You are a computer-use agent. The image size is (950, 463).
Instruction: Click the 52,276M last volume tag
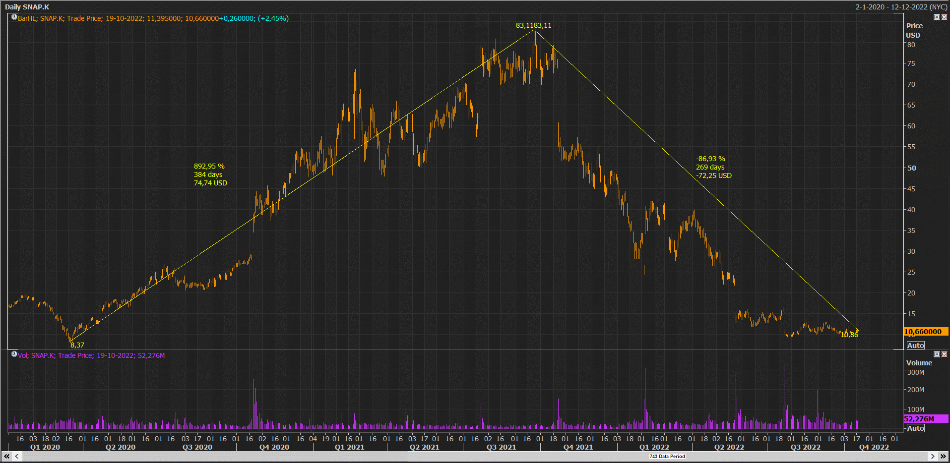[926, 419]
